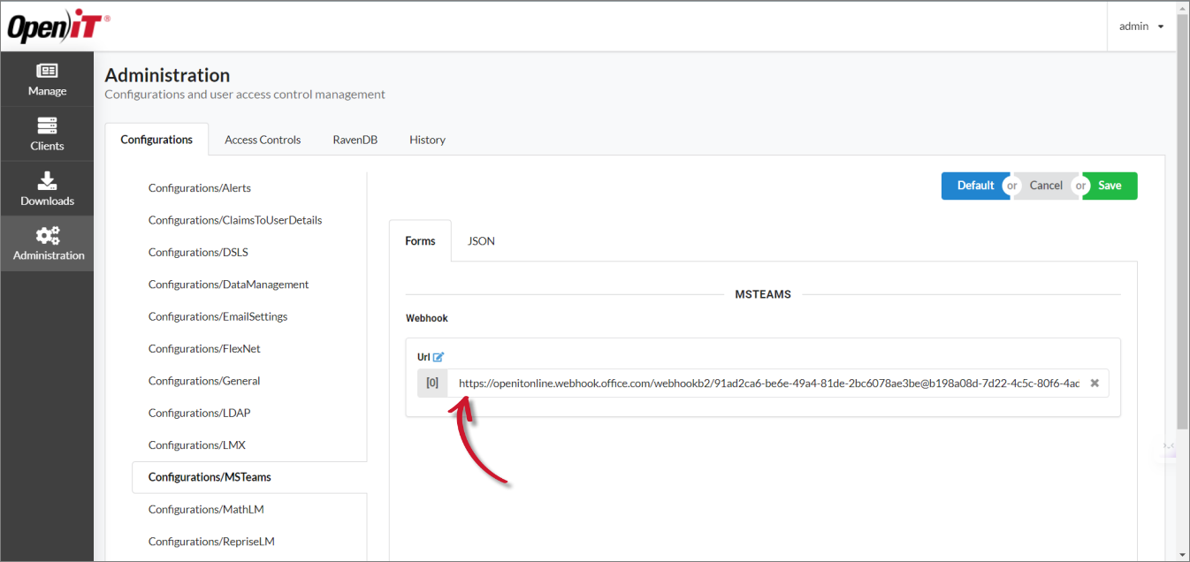The width and height of the screenshot is (1190, 562).
Task: Select the JSON tab
Action: coord(481,240)
